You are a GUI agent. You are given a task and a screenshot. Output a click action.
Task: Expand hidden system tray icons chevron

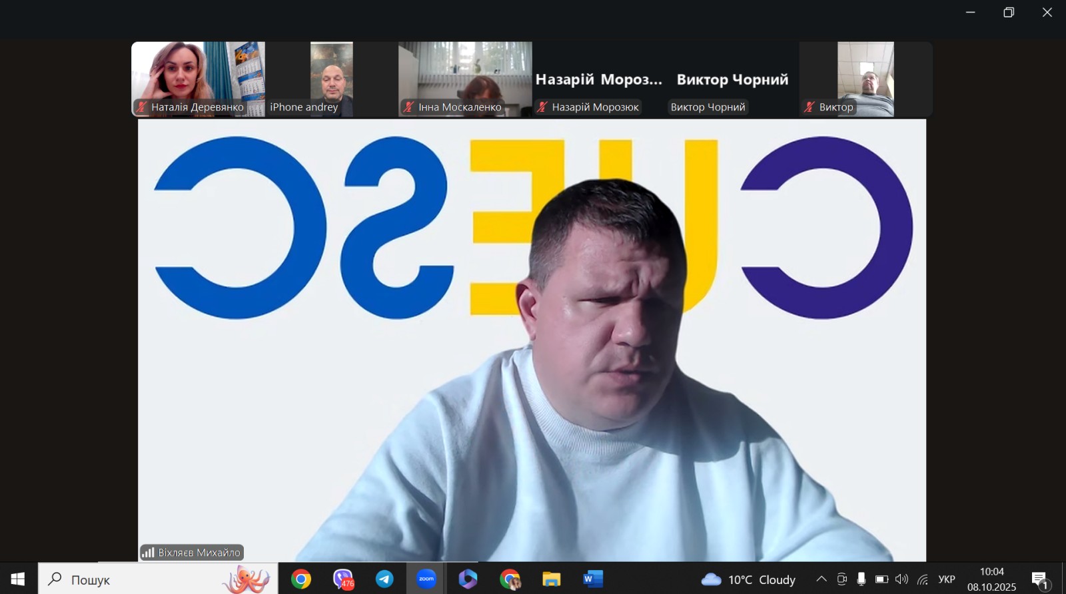coord(821,579)
